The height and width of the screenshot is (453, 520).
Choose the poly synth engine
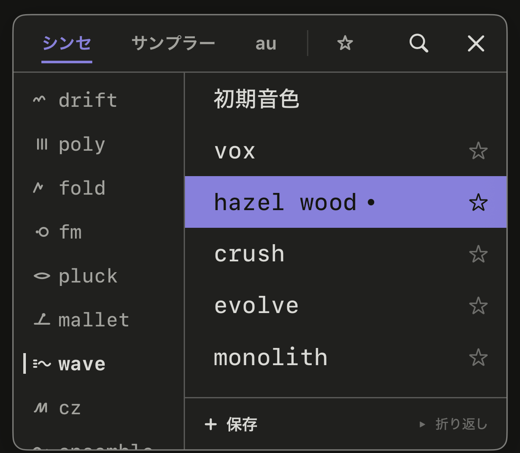point(99,144)
